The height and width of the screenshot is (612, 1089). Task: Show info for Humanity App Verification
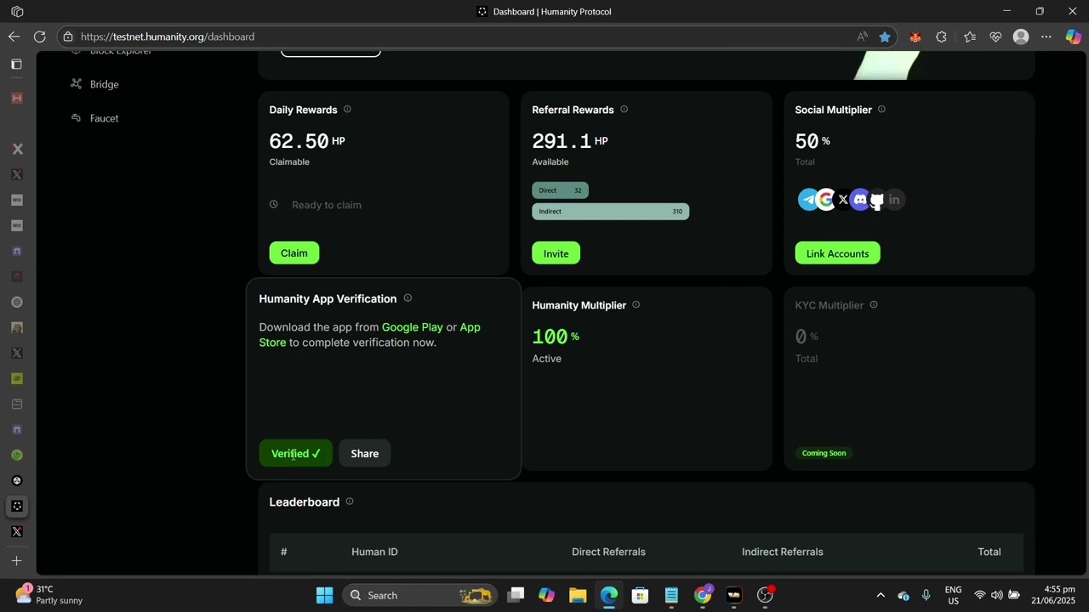(x=408, y=297)
